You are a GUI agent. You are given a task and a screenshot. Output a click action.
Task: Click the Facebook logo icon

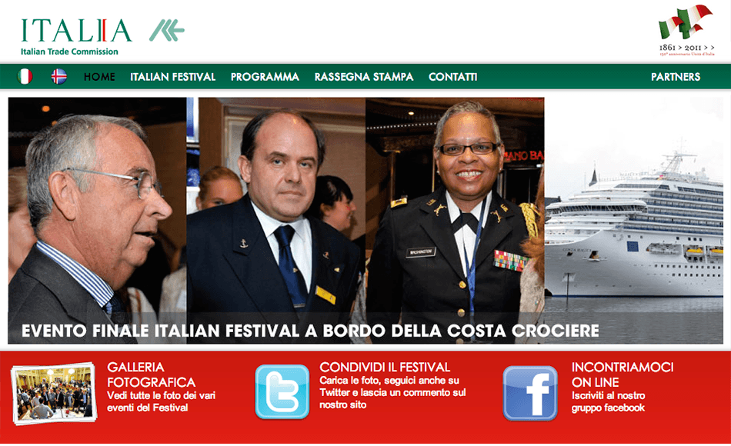click(x=530, y=394)
